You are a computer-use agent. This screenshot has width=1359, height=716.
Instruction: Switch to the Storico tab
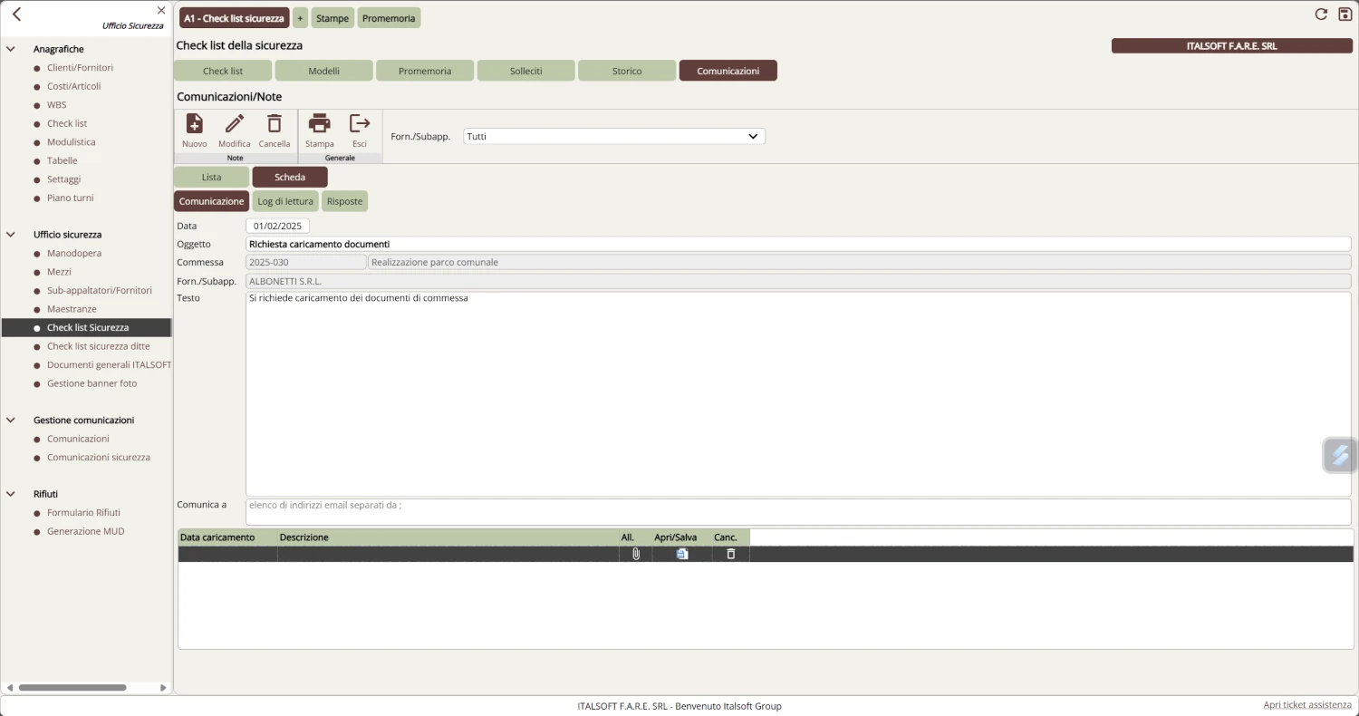626,71
